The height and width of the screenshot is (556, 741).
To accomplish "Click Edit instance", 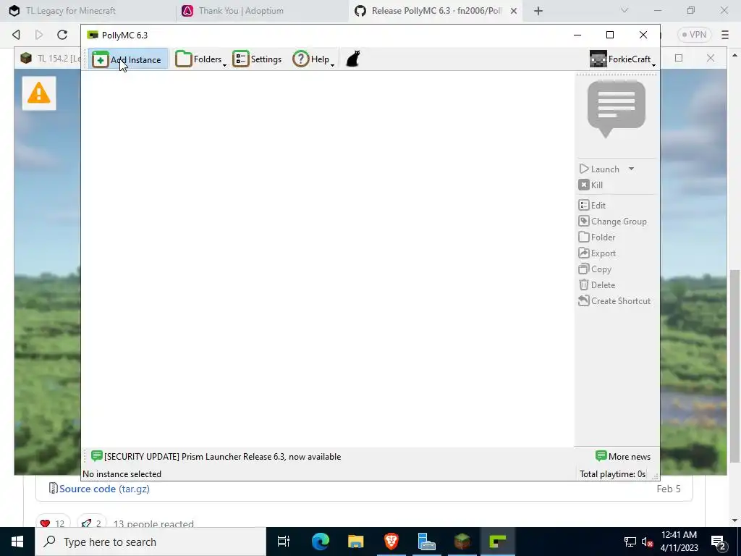I will [592, 206].
